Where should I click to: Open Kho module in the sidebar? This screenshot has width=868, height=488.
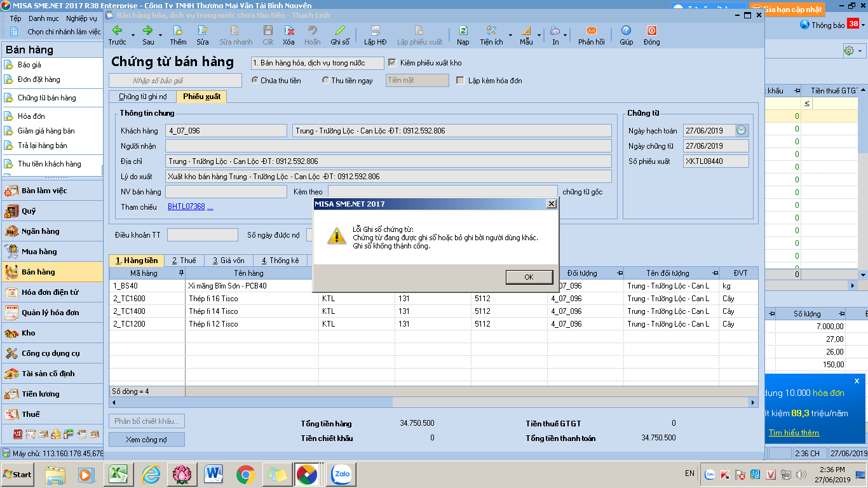pyautogui.click(x=52, y=333)
